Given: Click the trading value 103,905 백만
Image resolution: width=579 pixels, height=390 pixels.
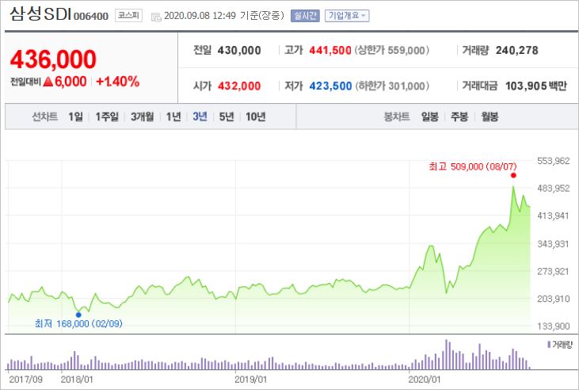Looking at the screenshot, I should [535, 86].
